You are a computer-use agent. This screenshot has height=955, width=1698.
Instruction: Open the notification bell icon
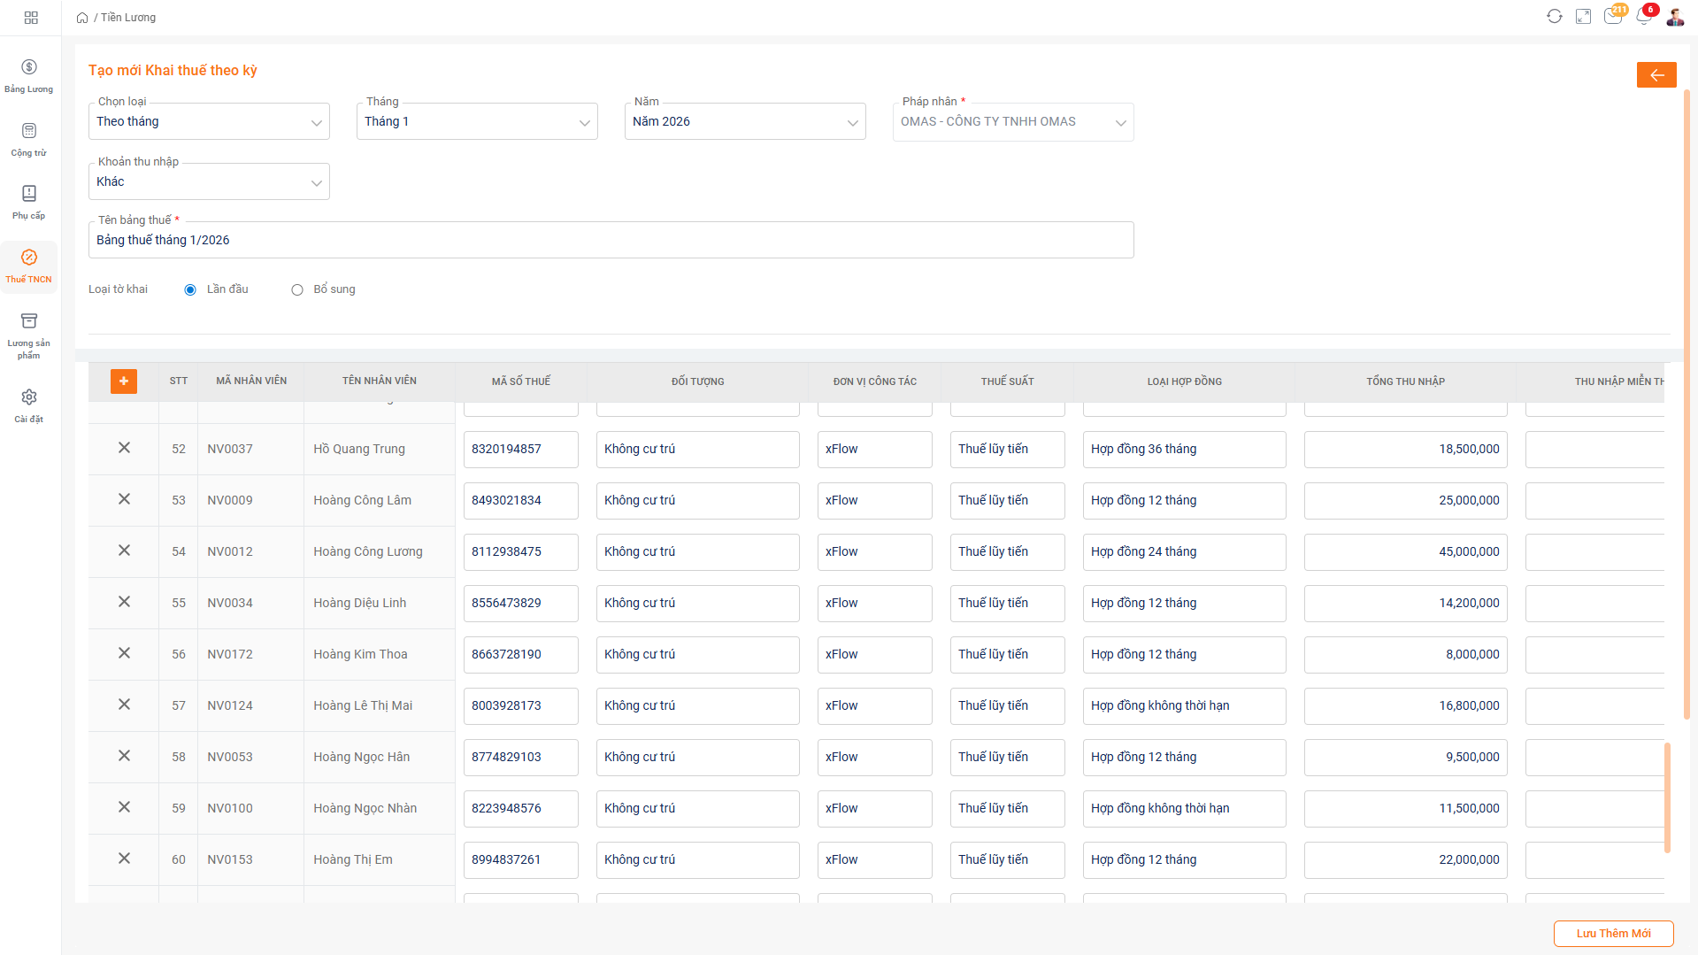pyautogui.click(x=1643, y=17)
